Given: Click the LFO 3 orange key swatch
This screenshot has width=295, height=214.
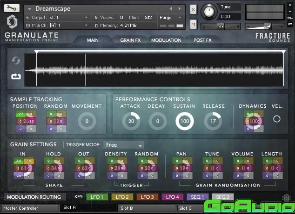Looking at the screenshot, I should (147, 197).
